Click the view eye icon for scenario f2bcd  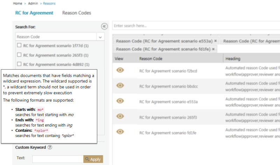pos(120,70)
